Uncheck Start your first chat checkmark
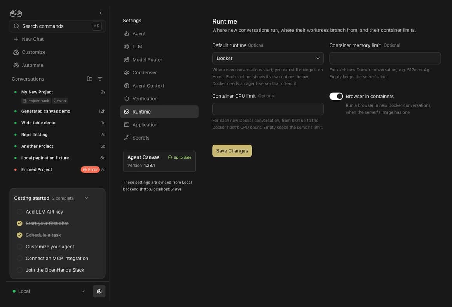This screenshot has width=452, height=307. point(19,223)
